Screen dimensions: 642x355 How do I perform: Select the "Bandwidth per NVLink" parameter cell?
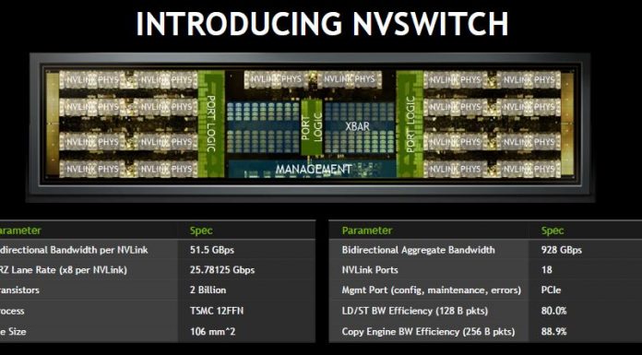click(89, 250)
